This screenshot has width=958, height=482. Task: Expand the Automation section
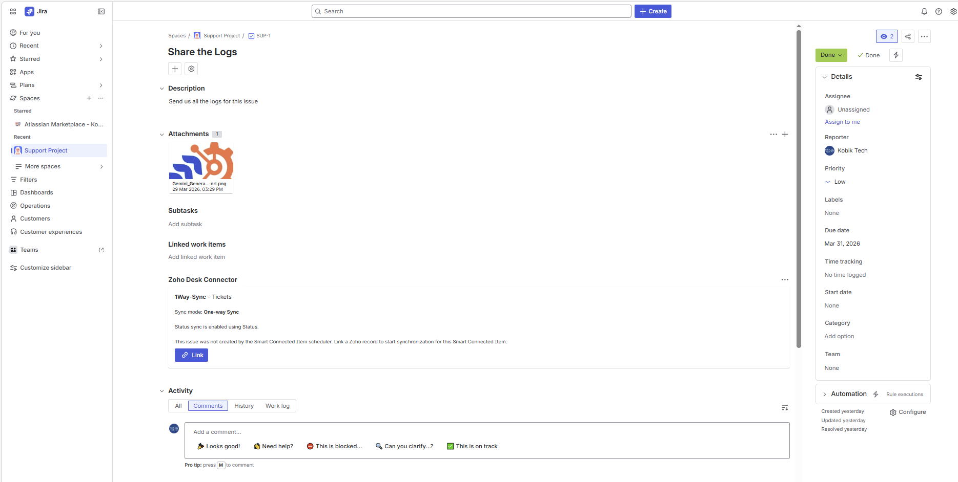click(825, 394)
